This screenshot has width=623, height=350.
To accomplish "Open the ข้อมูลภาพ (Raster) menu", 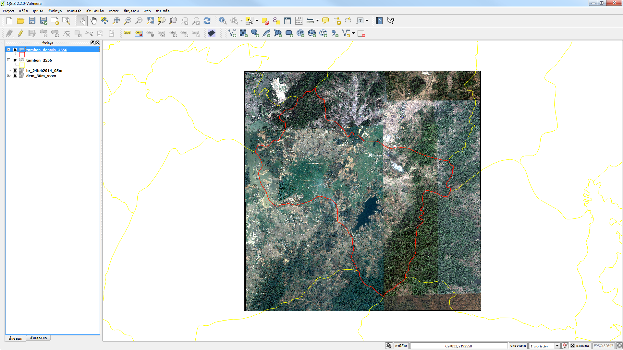I will click(131, 11).
